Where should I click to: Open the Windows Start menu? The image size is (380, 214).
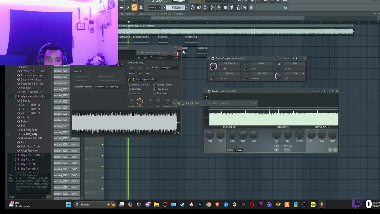click(68, 204)
